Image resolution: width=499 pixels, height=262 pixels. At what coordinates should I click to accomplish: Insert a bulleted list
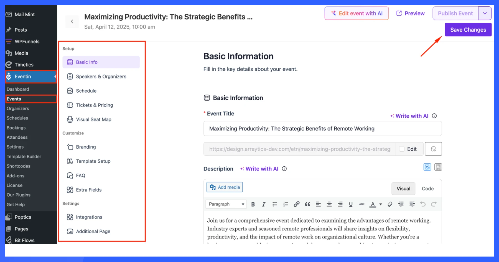275,204
